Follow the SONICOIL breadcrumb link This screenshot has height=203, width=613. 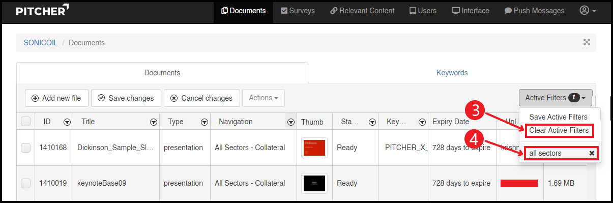click(41, 43)
